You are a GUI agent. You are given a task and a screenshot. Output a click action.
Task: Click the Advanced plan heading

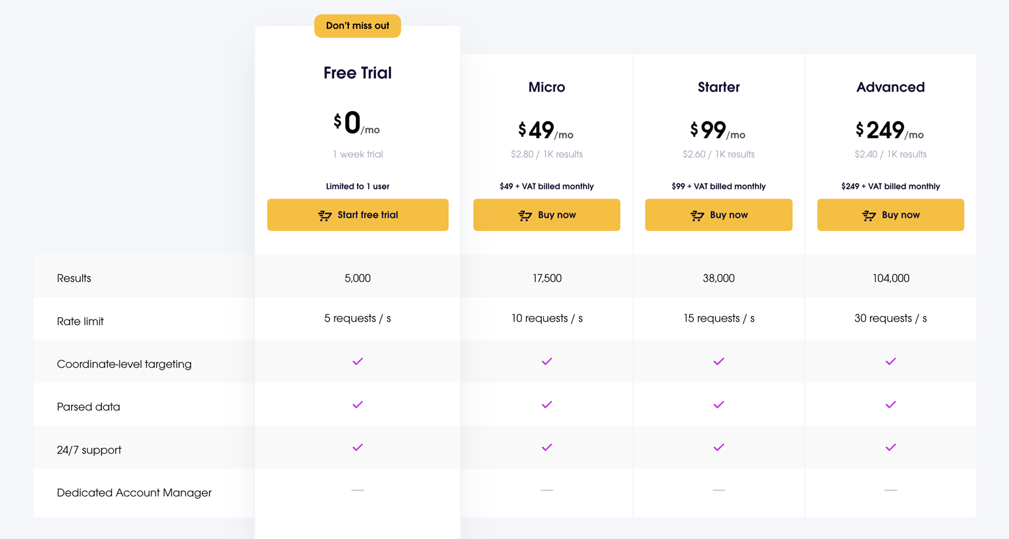coord(891,88)
